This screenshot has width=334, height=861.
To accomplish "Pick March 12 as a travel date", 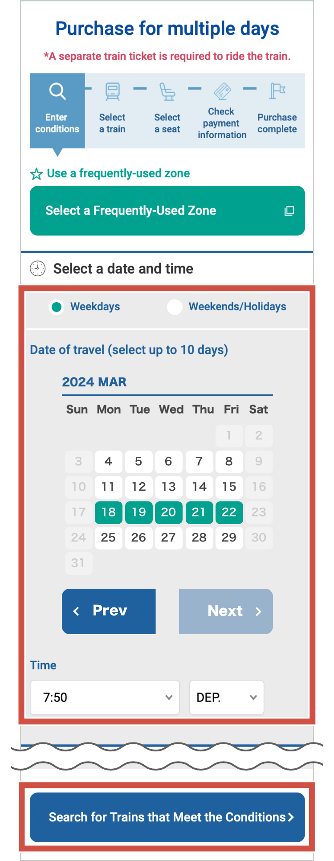I will pos(138,487).
